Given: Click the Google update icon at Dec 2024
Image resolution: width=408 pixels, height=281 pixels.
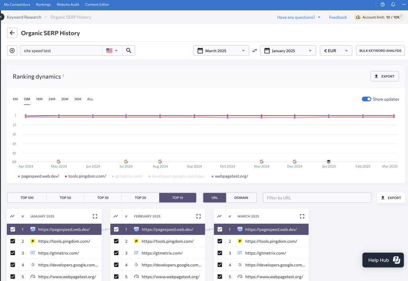Looking at the screenshot, I should 294,162.
